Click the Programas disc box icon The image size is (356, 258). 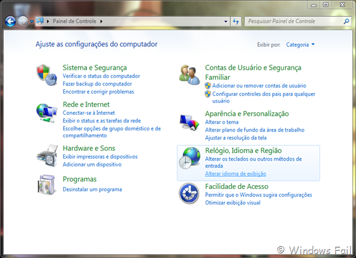tap(46, 184)
